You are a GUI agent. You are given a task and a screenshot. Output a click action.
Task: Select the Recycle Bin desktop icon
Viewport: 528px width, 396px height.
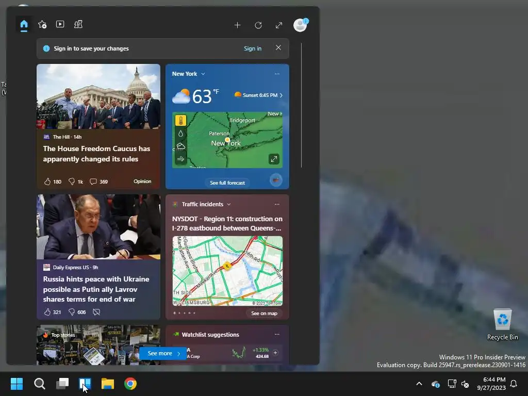502,325
